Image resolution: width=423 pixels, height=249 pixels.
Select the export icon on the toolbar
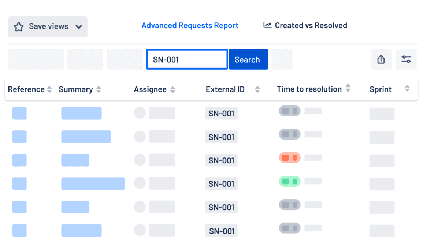click(381, 59)
